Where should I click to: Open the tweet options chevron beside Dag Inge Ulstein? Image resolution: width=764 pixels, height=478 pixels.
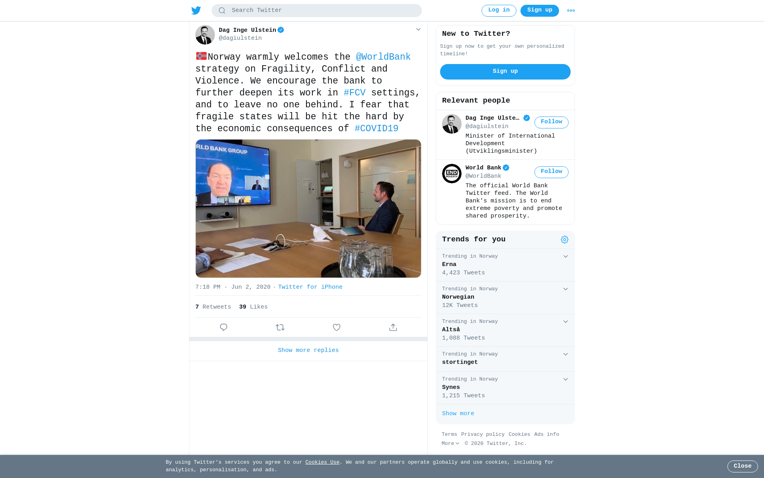[x=418, y=29]
